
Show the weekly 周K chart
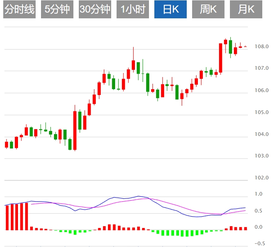point(208,9)
